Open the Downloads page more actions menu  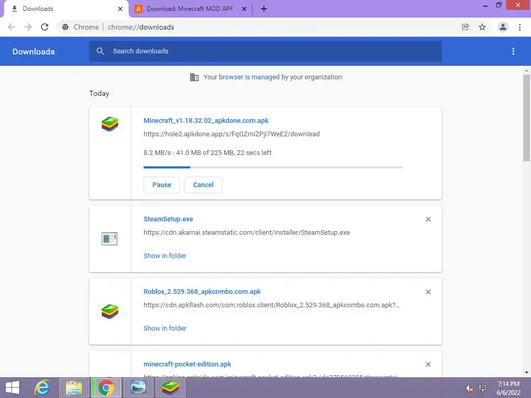[x=513, y=51]
